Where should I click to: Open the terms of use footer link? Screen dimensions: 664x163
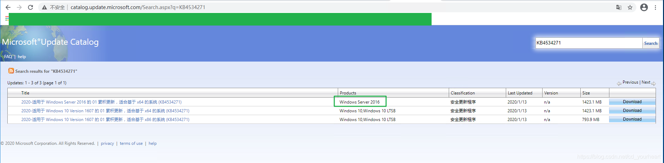[x=131, y=143]
